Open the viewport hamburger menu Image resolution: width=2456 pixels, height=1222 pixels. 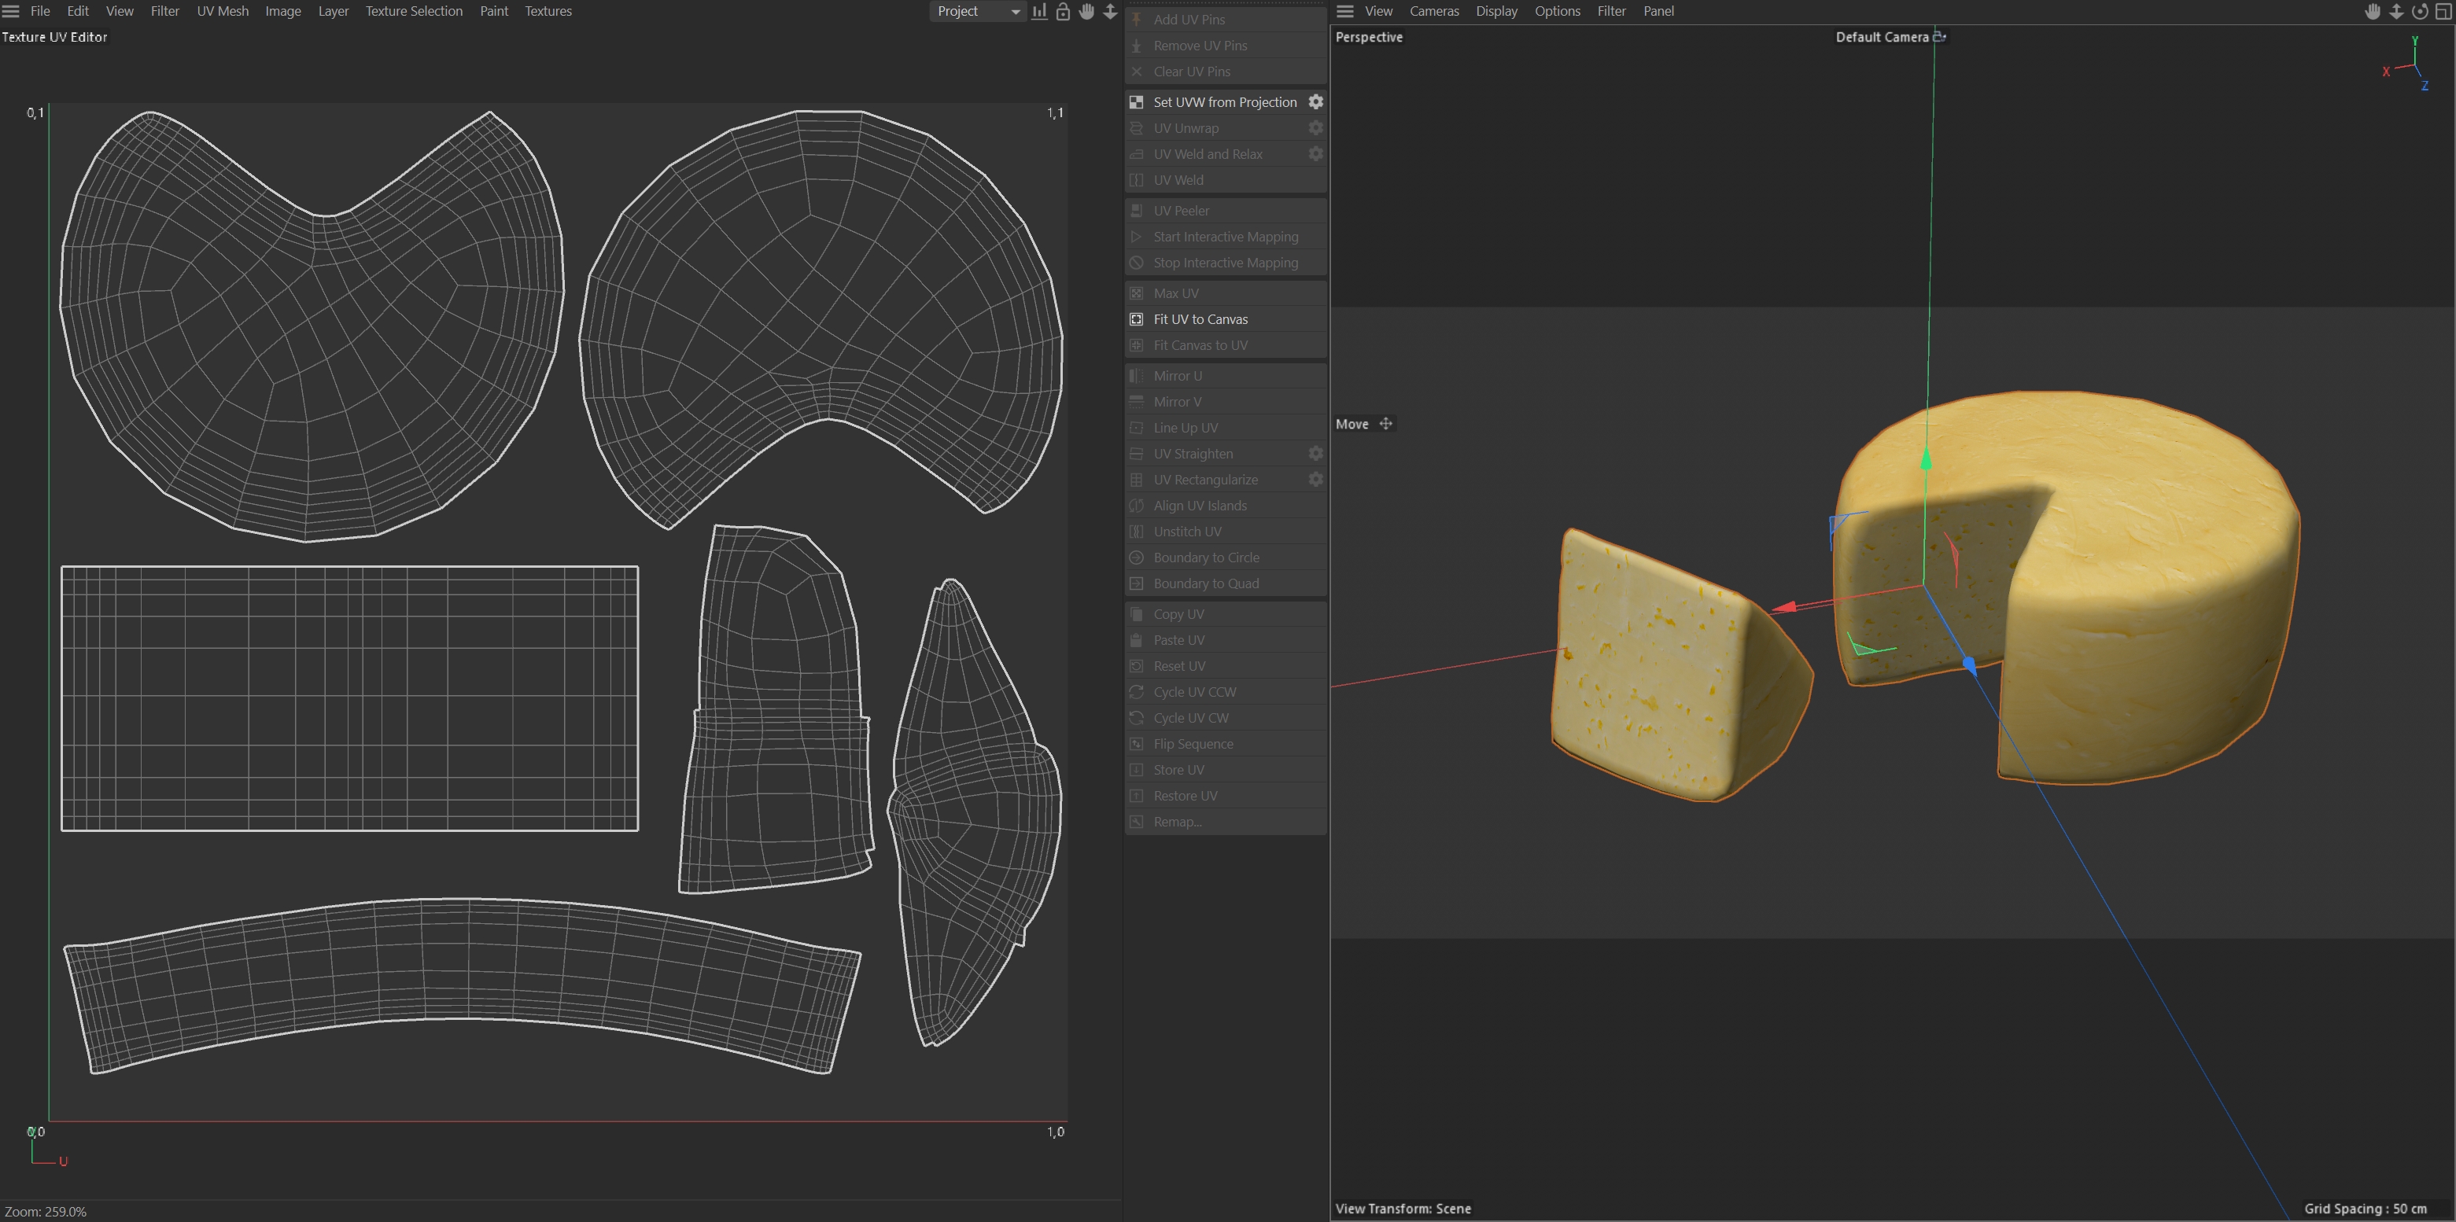tap(1345, 12)
